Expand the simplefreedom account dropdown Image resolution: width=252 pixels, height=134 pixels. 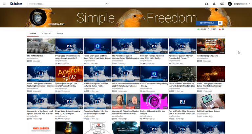(x=249, y=4)
